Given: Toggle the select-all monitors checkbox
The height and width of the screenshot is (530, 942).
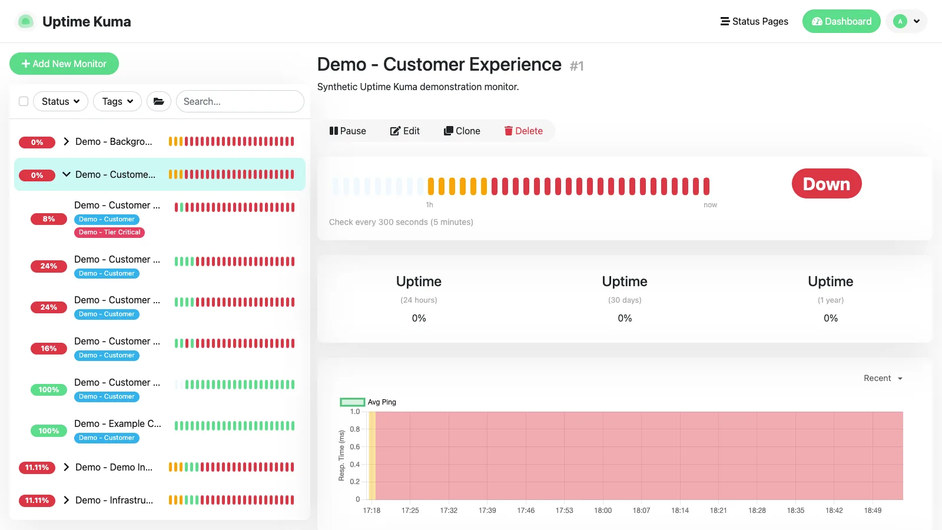Looking at the screenshot, I should coord(24,101).
